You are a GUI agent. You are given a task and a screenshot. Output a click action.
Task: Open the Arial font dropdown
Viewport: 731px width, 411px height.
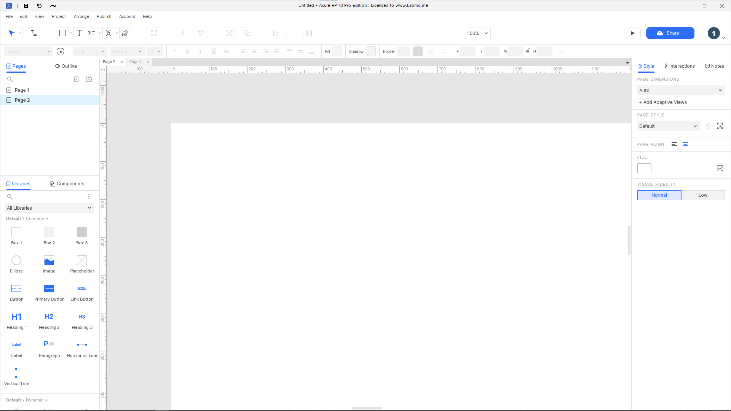(89, 51)
